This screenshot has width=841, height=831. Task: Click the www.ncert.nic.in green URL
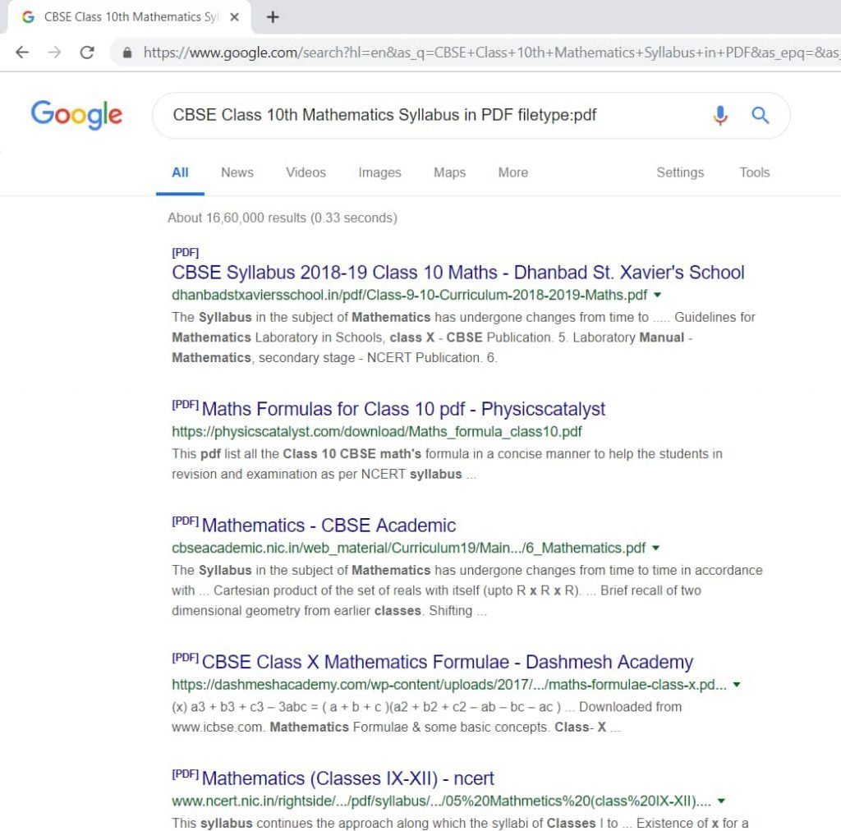pos(441,801)
